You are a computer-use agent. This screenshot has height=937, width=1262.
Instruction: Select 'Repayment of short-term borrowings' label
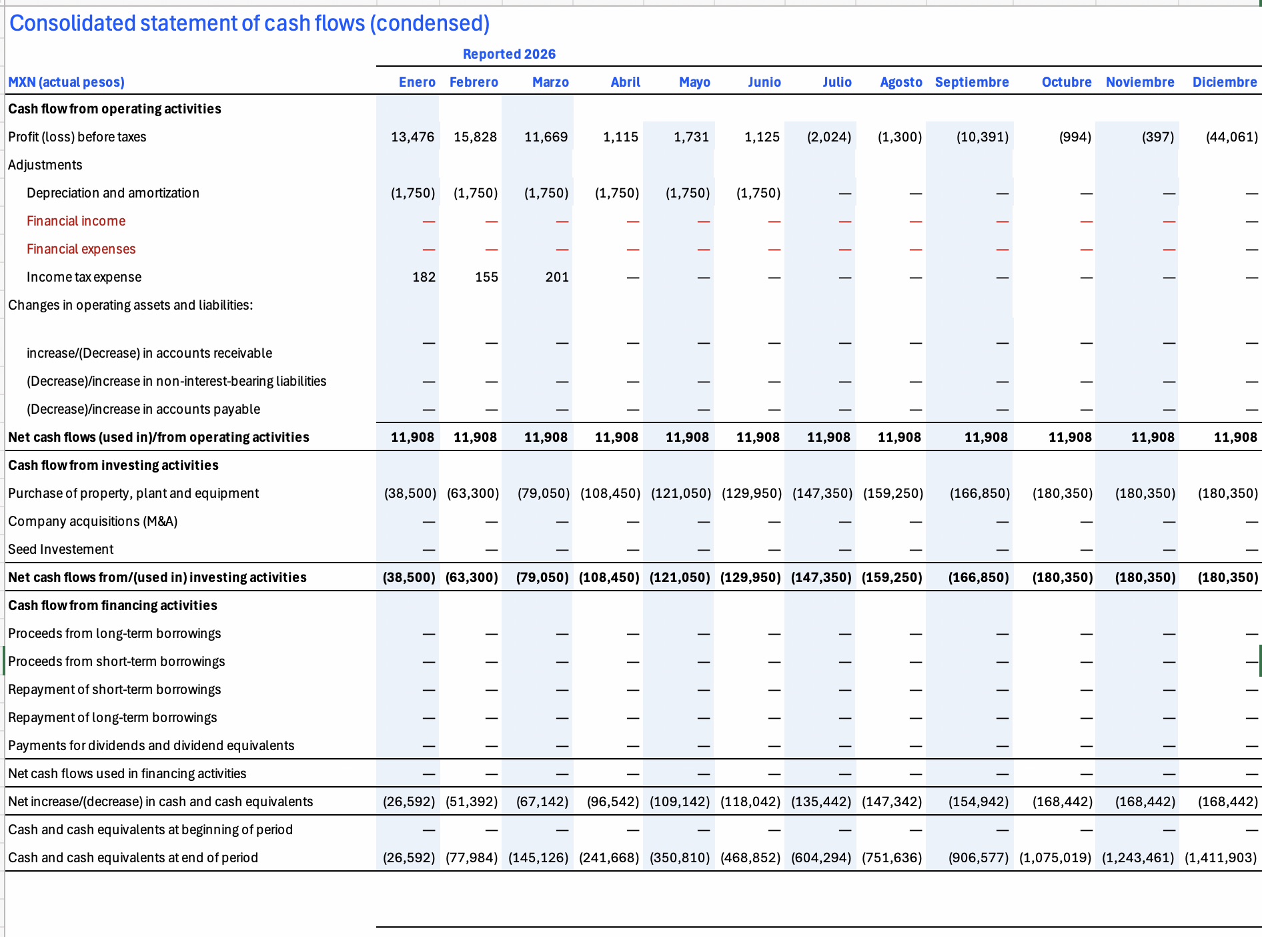click(115, 689)
